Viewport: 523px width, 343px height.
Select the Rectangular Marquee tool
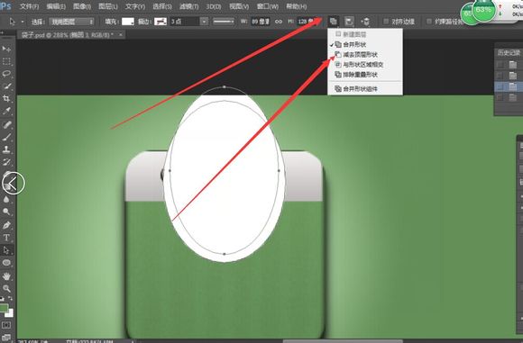(6, 61)
